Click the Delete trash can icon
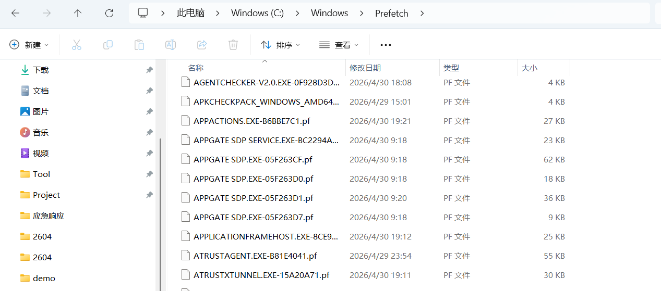This screenshot has height=291, width=661. coord(233,45)
